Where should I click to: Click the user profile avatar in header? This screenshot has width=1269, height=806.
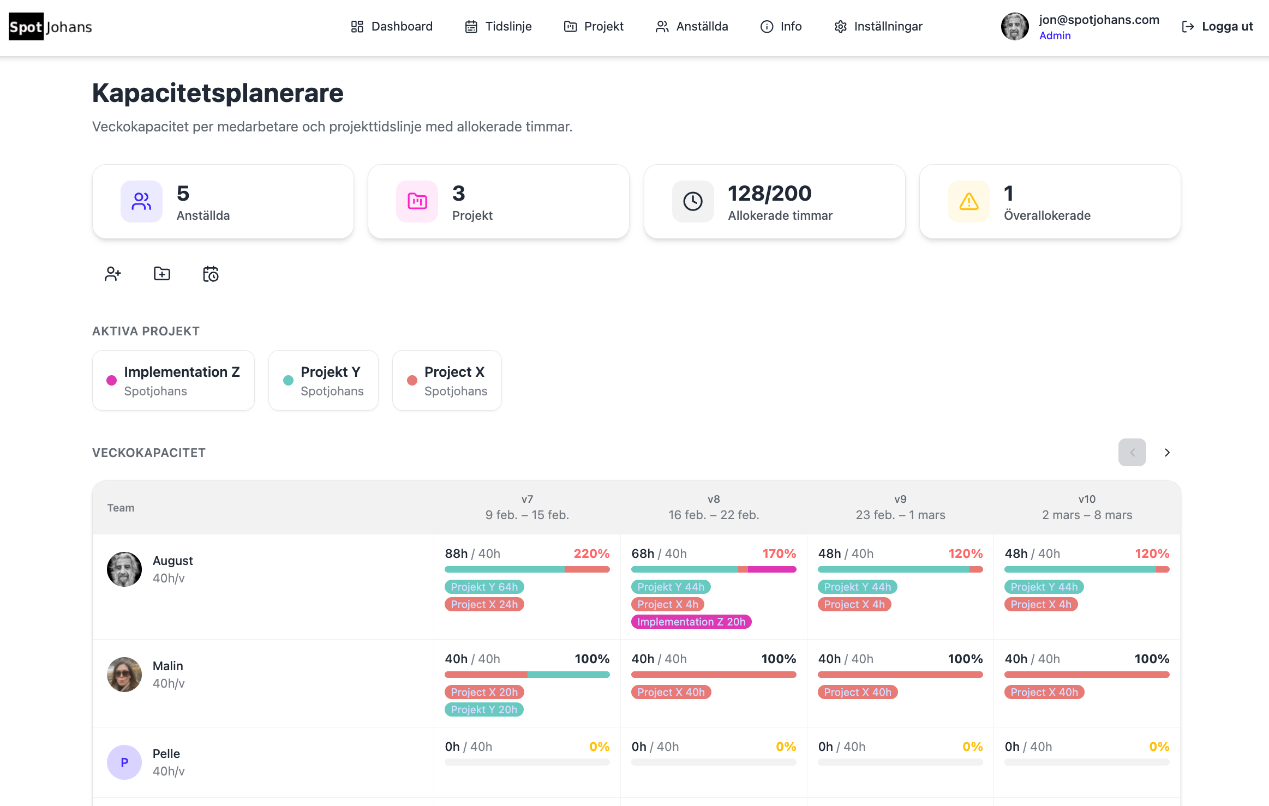tap(1015, 26)
